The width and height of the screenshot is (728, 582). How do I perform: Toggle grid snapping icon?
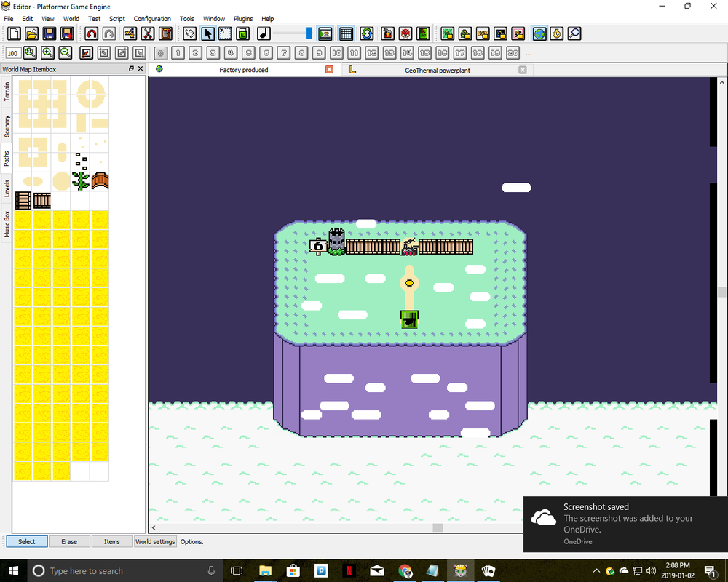pyautogui.click(x=346, y=33)
